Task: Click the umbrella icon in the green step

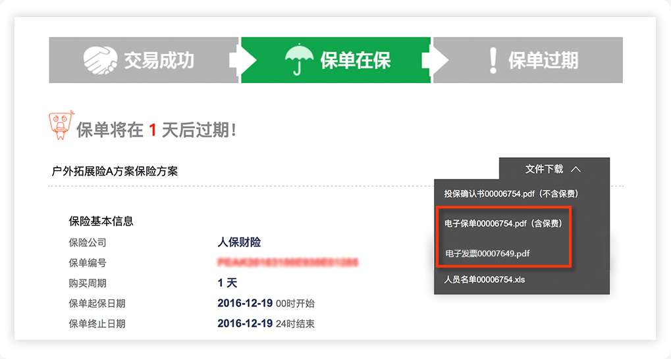Action: tap(299, 60)
